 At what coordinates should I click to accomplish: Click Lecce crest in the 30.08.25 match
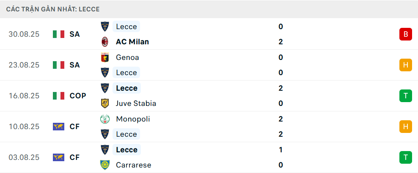(104, 27)
